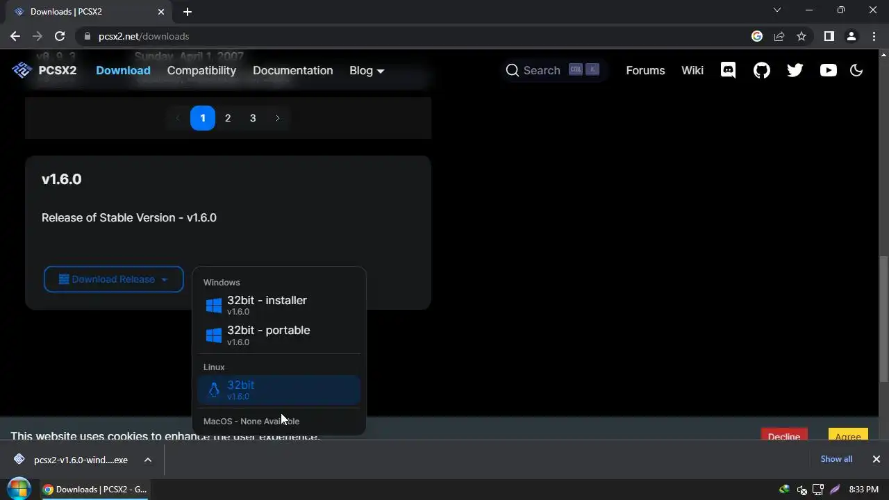The height and width of the screenshot is (500, 889).
Task: Reload the page with the refresh icon
Action: point(60,36)
